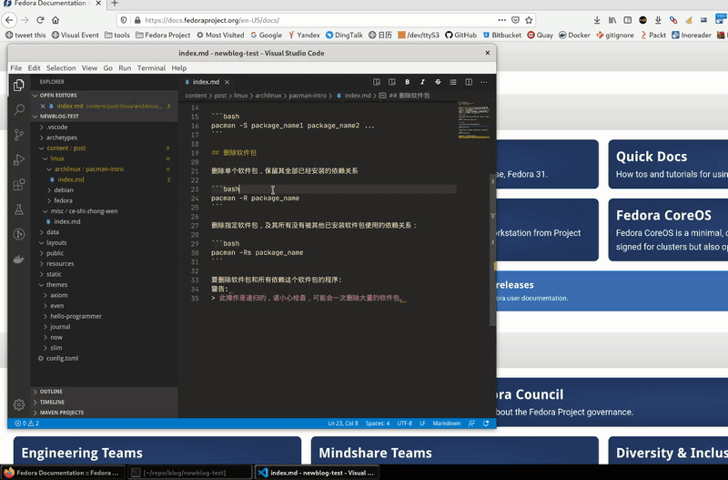Screen dimensions: 728x480
Task: Open Fedora CoreOS card on Fedora page
Action: tap(668, 230)
